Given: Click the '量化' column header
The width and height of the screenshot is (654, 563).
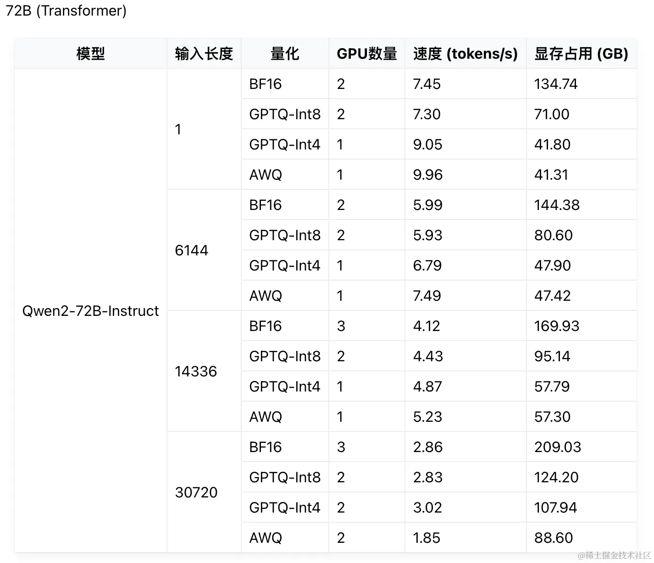Looking at the screenshot, I should point(285,54).
